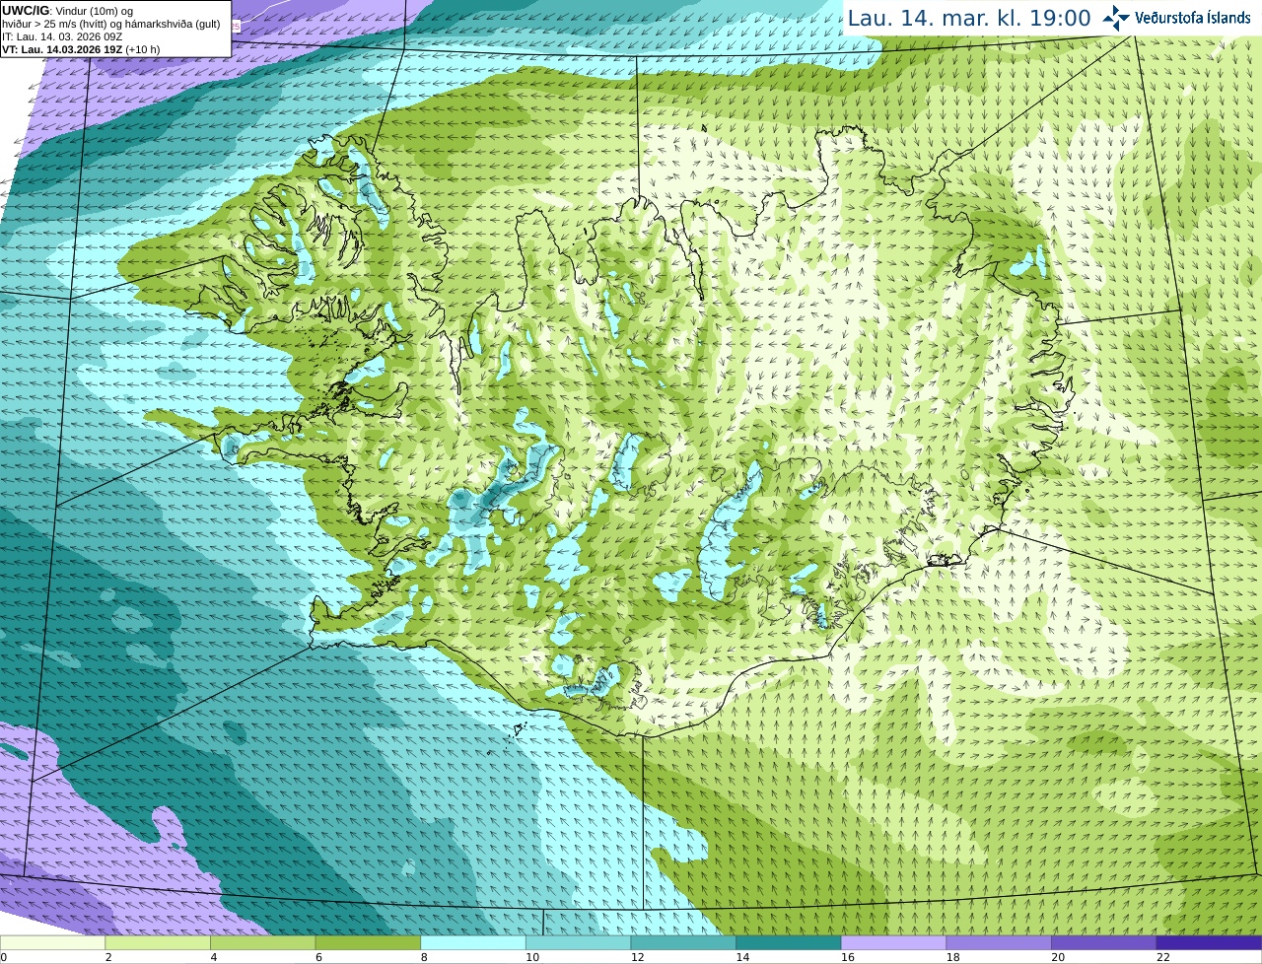This screenshot has width=1262, height=964.
Task: Click the "16" label on the wind scale
Action: 848,957
